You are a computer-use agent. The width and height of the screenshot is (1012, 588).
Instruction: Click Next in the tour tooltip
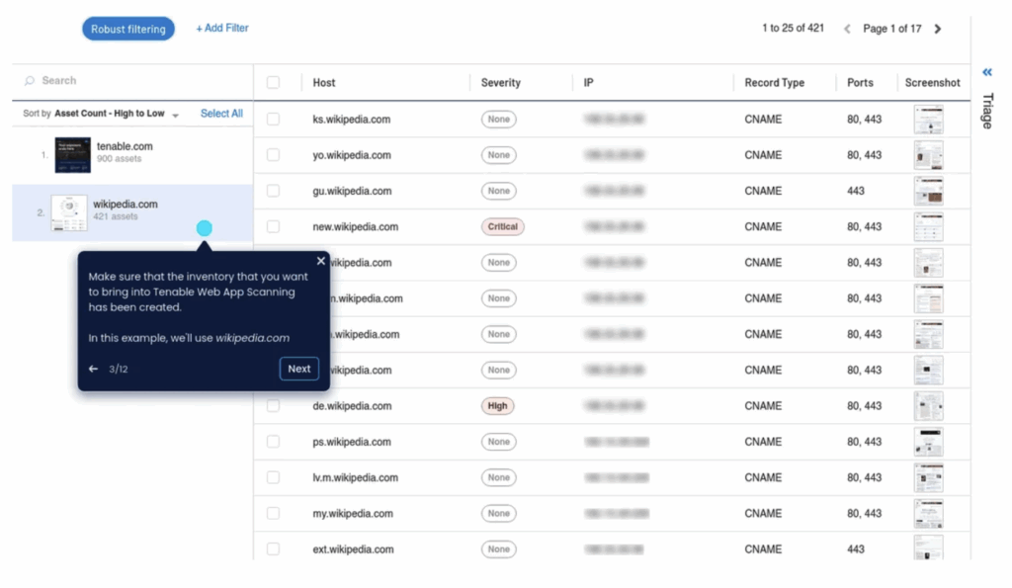tap(298, 369)
